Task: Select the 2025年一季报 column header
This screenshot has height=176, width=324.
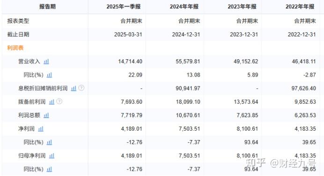Action: point(123,7)
